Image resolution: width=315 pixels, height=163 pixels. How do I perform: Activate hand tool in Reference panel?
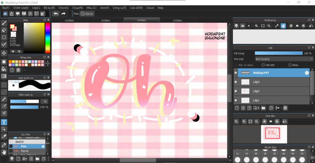[283, 26]
